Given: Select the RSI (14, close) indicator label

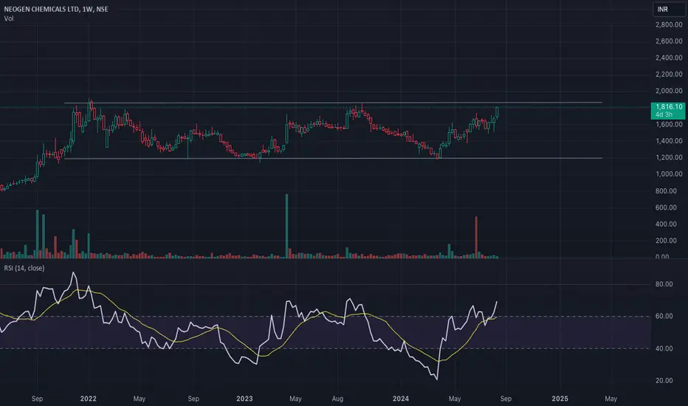Looking at the screenshot, I should (24, 268).
